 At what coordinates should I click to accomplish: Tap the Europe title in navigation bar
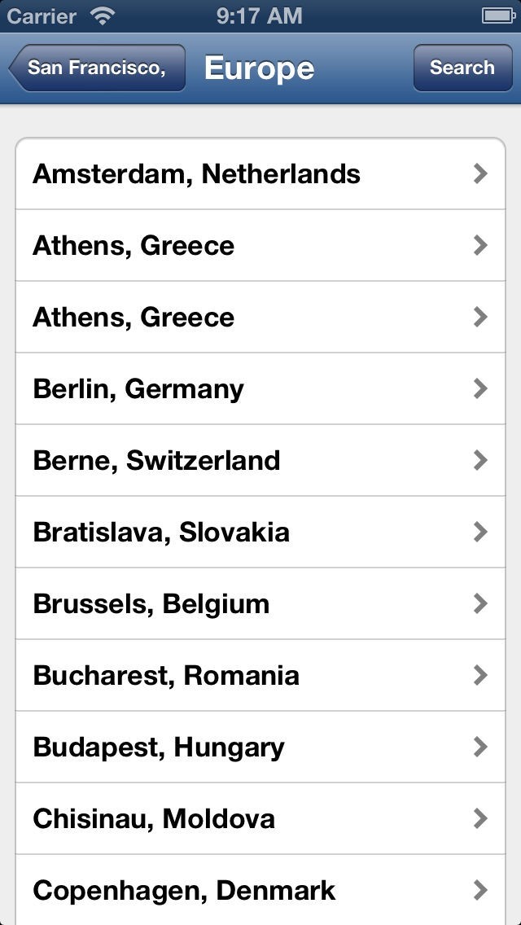pos(259,68)
